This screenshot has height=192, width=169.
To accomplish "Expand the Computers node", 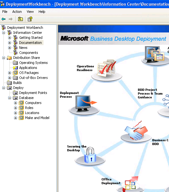I will point(15,103).
